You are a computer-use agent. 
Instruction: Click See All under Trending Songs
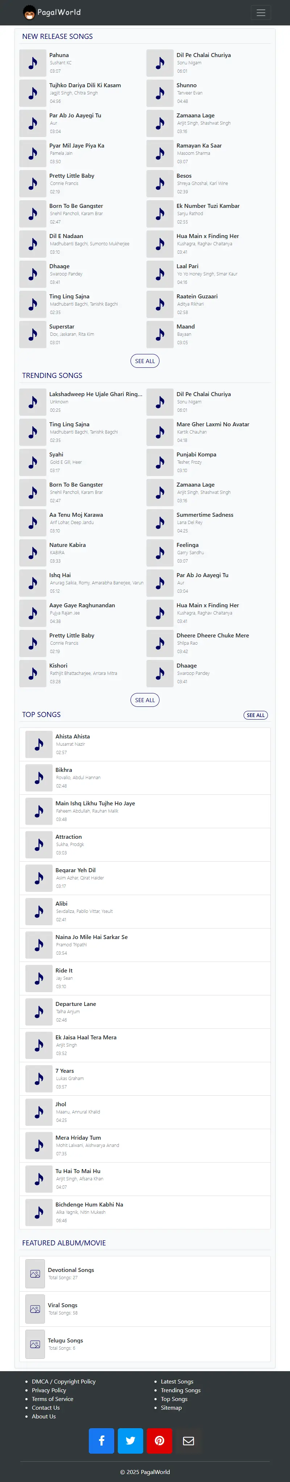tap(145, 700)
